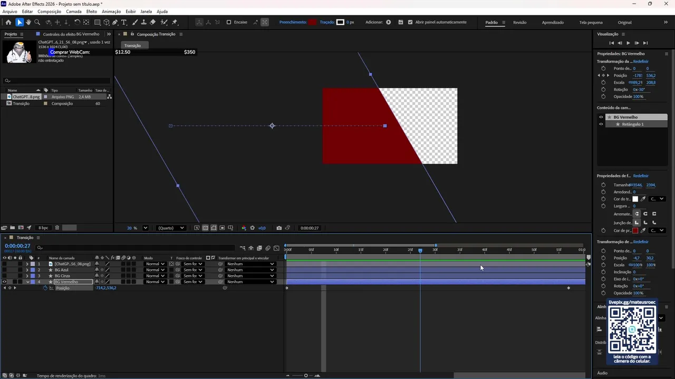Play the preview in Visualização panel
The height and width of the screenshot is (379, 675).
click(628, 43)
